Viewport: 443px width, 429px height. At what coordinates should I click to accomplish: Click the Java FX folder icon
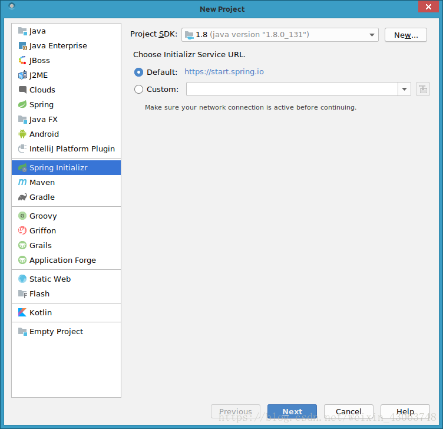[22, 119]
